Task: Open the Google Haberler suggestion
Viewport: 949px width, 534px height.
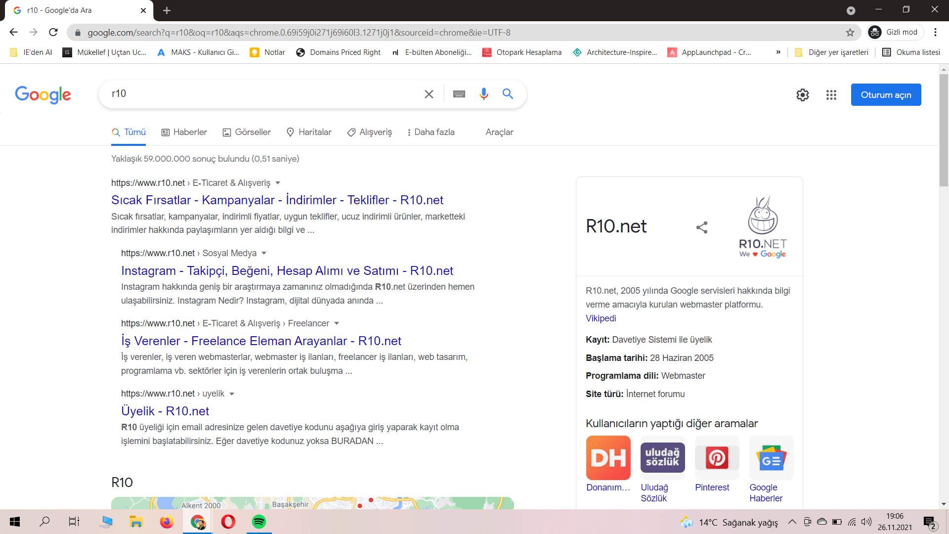Action: click(x=771, y=469)
